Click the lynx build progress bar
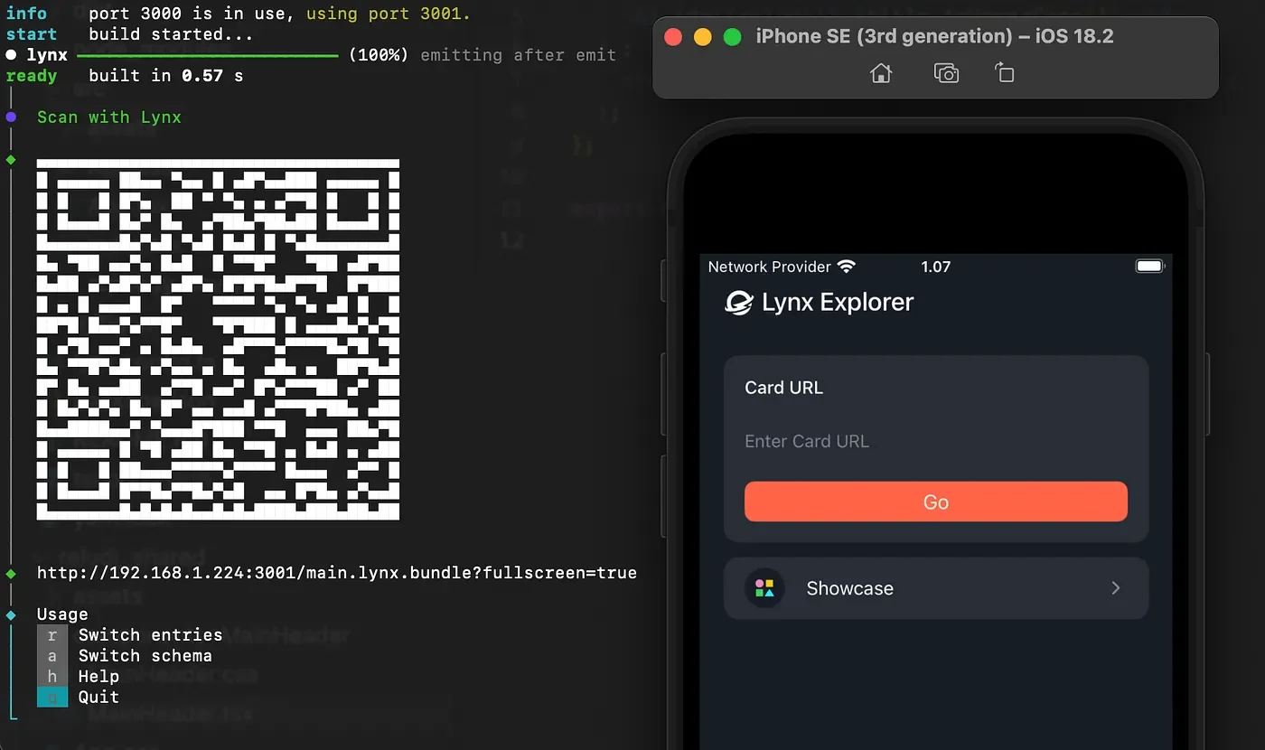 208,55
